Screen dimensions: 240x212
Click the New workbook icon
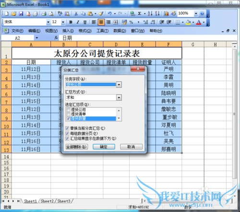click(7, 13)
